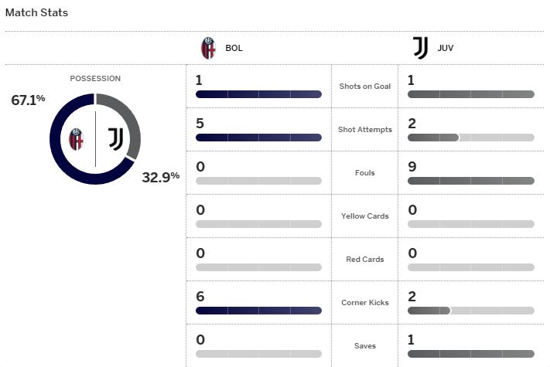Click the Juventus logo inside possession chart
The image size is (550, 367).
pos(115,139)
